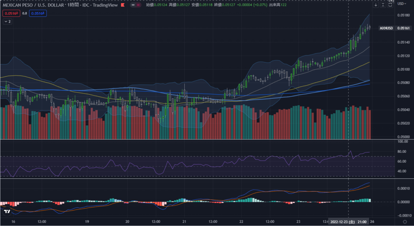Click the blue buy price 0.0516 button
Screen dimensions: 414x226
tap(38, 13)
